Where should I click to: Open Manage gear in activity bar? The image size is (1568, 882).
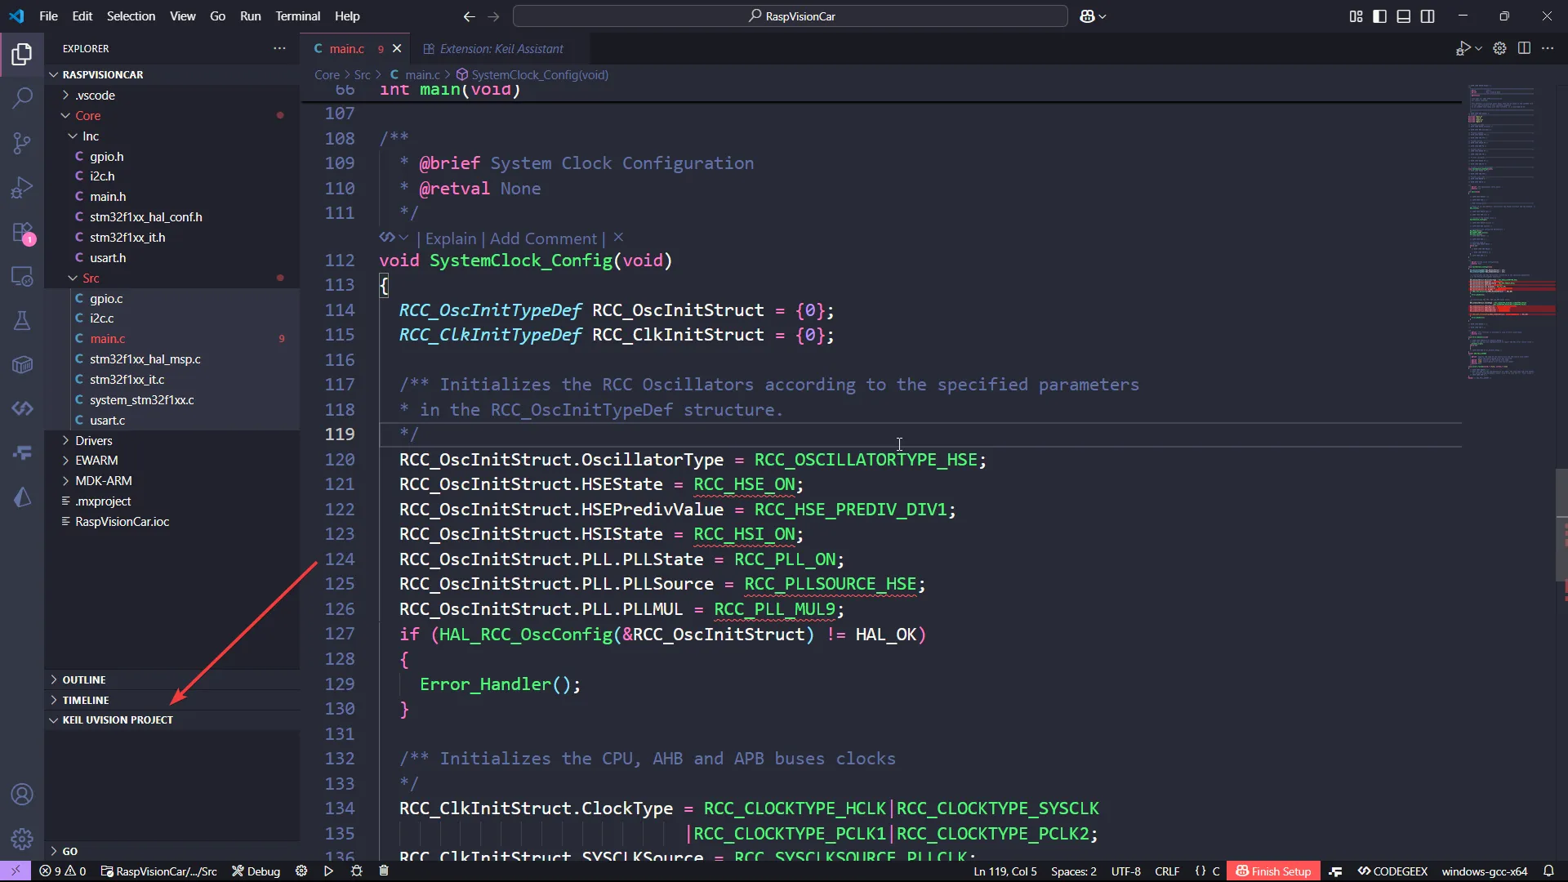click(x=22, y=839)
